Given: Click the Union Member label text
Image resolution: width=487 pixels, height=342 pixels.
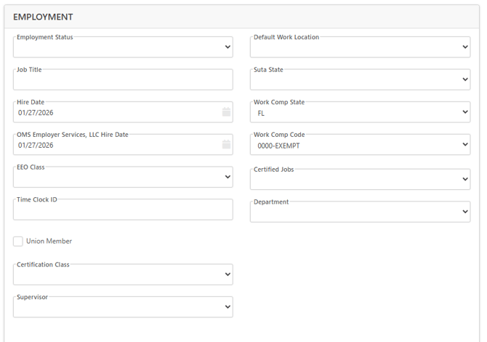Looking at the screenshot, I should [49, 242].
